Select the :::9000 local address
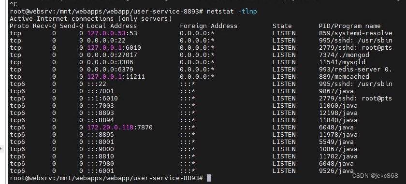The height and width of the screenshot is (184, 406). tap(101, 149)
